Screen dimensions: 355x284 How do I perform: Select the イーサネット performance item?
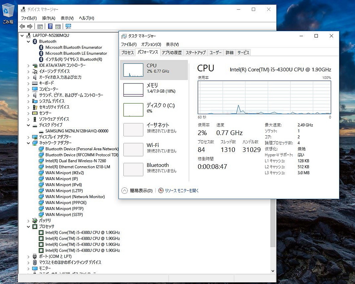[154, 130]
